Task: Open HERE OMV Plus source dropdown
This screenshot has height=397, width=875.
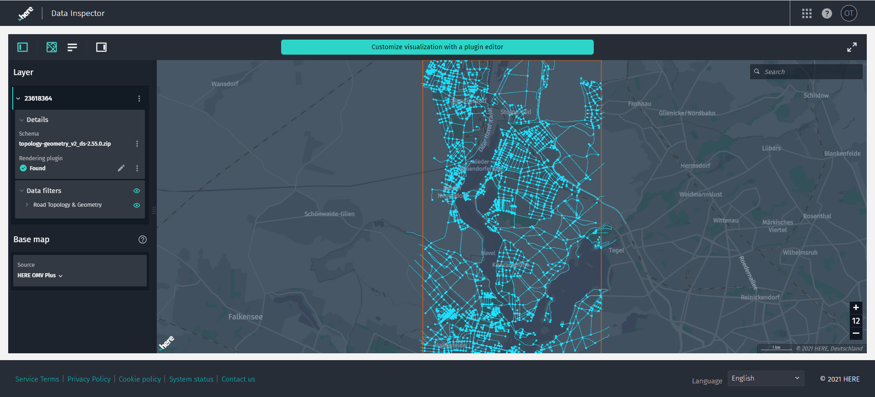Action: pos(40,275)
